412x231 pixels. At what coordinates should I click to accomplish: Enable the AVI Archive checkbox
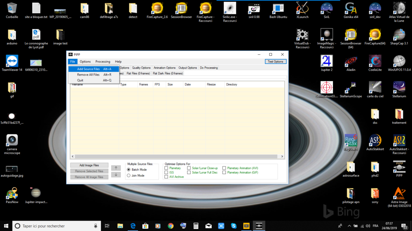[166, 177]
